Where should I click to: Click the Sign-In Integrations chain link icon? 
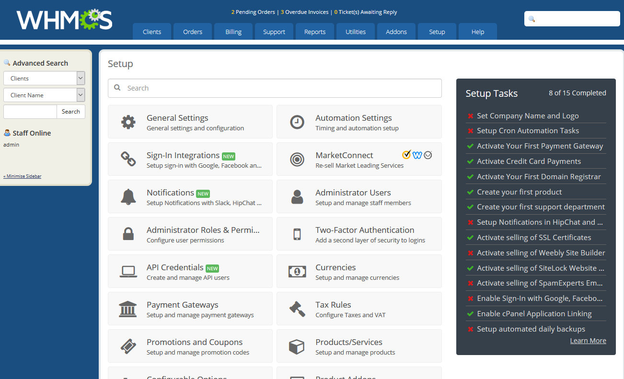tap(128, 159)
